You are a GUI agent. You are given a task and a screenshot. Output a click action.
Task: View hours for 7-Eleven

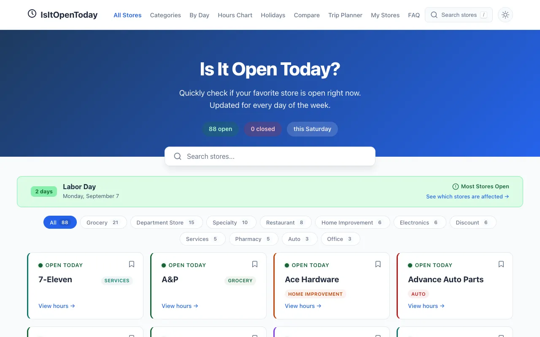click(x=57, y=306)
